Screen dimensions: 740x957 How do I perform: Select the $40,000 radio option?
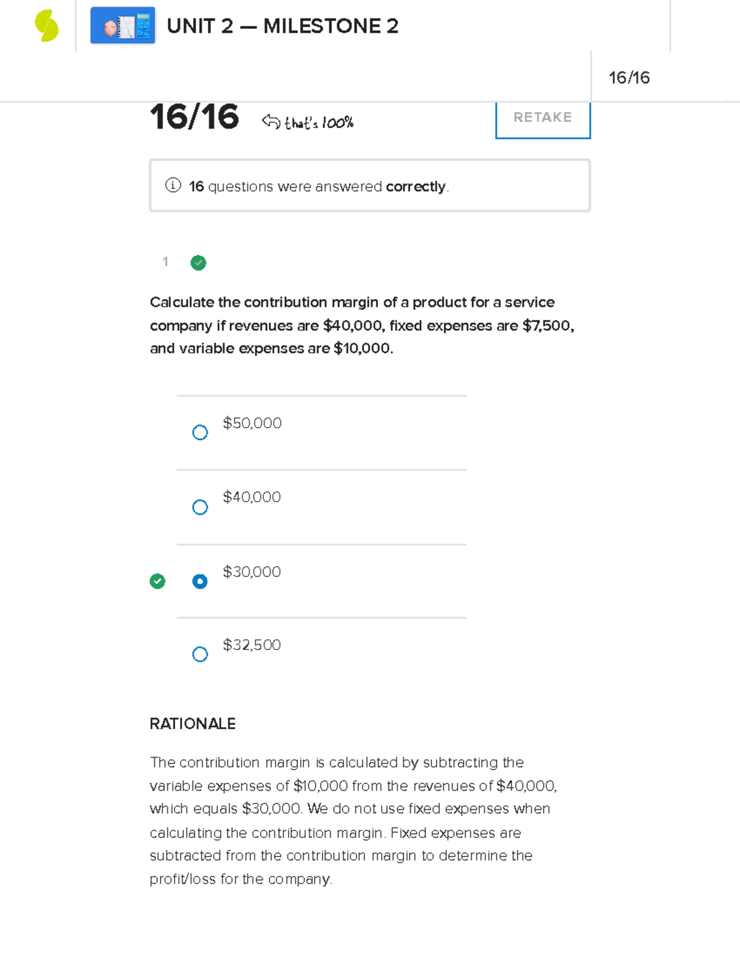click(x=200, y=507)
